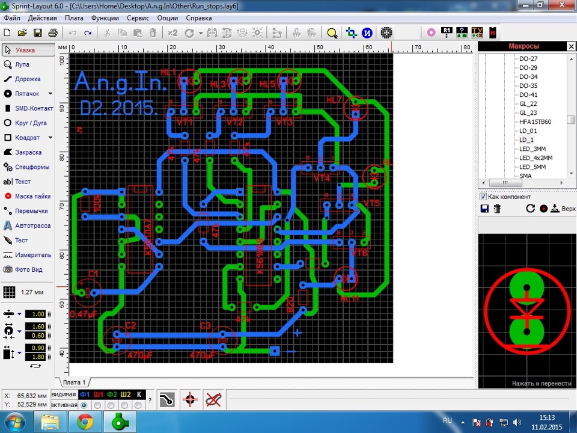Open track width presets dropdown arrow
Image resolution: width=577 pixels, height=433 pixels.
coord(19,314)
